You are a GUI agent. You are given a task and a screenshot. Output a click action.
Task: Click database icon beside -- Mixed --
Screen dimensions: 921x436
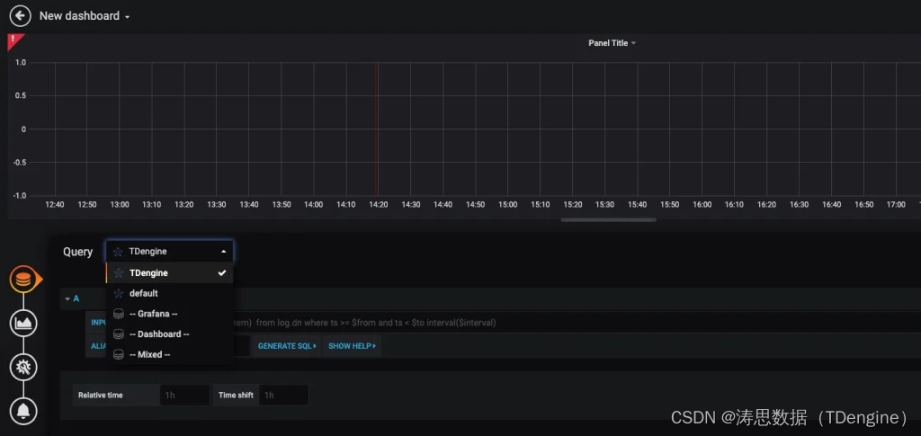(119, 354)
